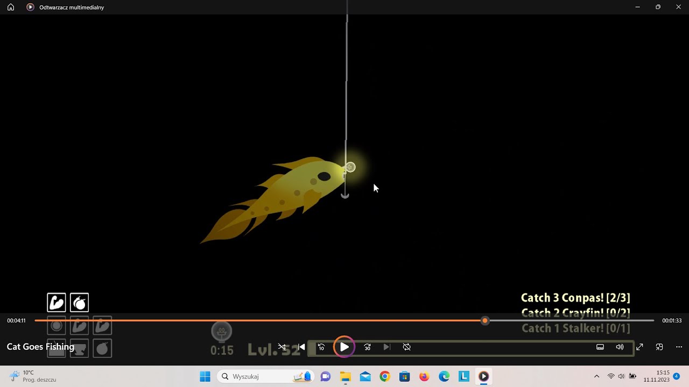Open the chat app from taskbar
The width and height of the screenshot is (689, 387).
325,376
